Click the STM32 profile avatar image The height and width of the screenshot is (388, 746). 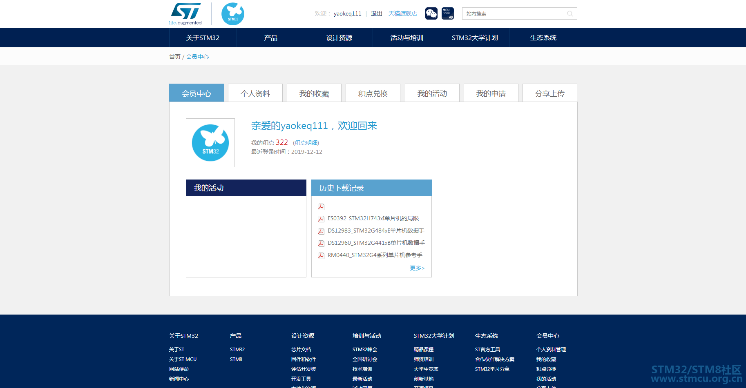click(x=210, y=143)
